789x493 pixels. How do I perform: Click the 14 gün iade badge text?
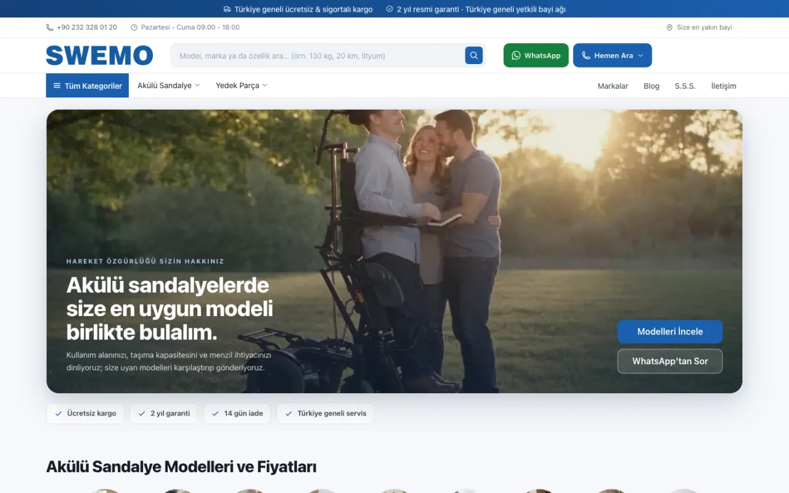[x=243, y=414]
